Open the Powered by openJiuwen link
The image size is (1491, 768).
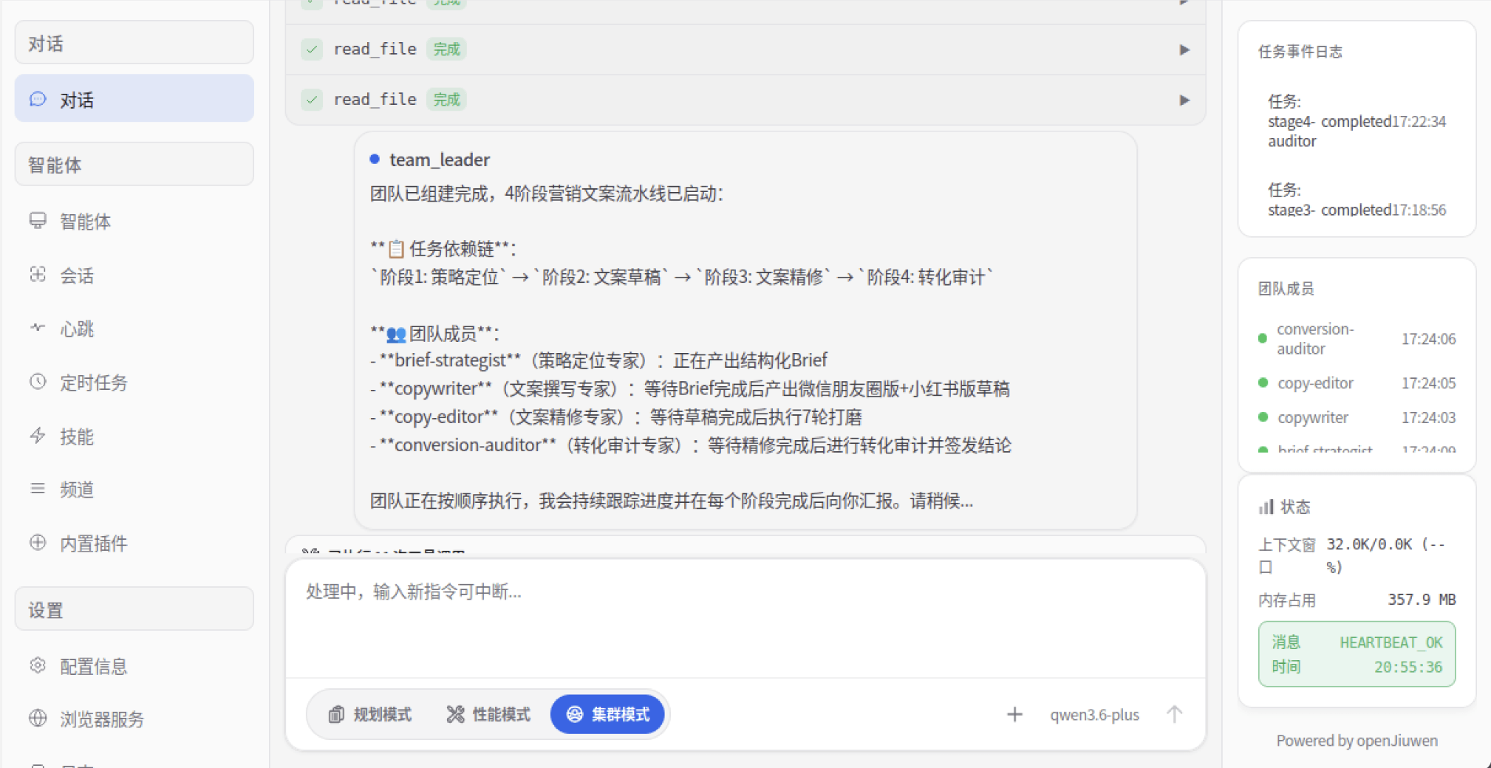[x=1357, y=740]
